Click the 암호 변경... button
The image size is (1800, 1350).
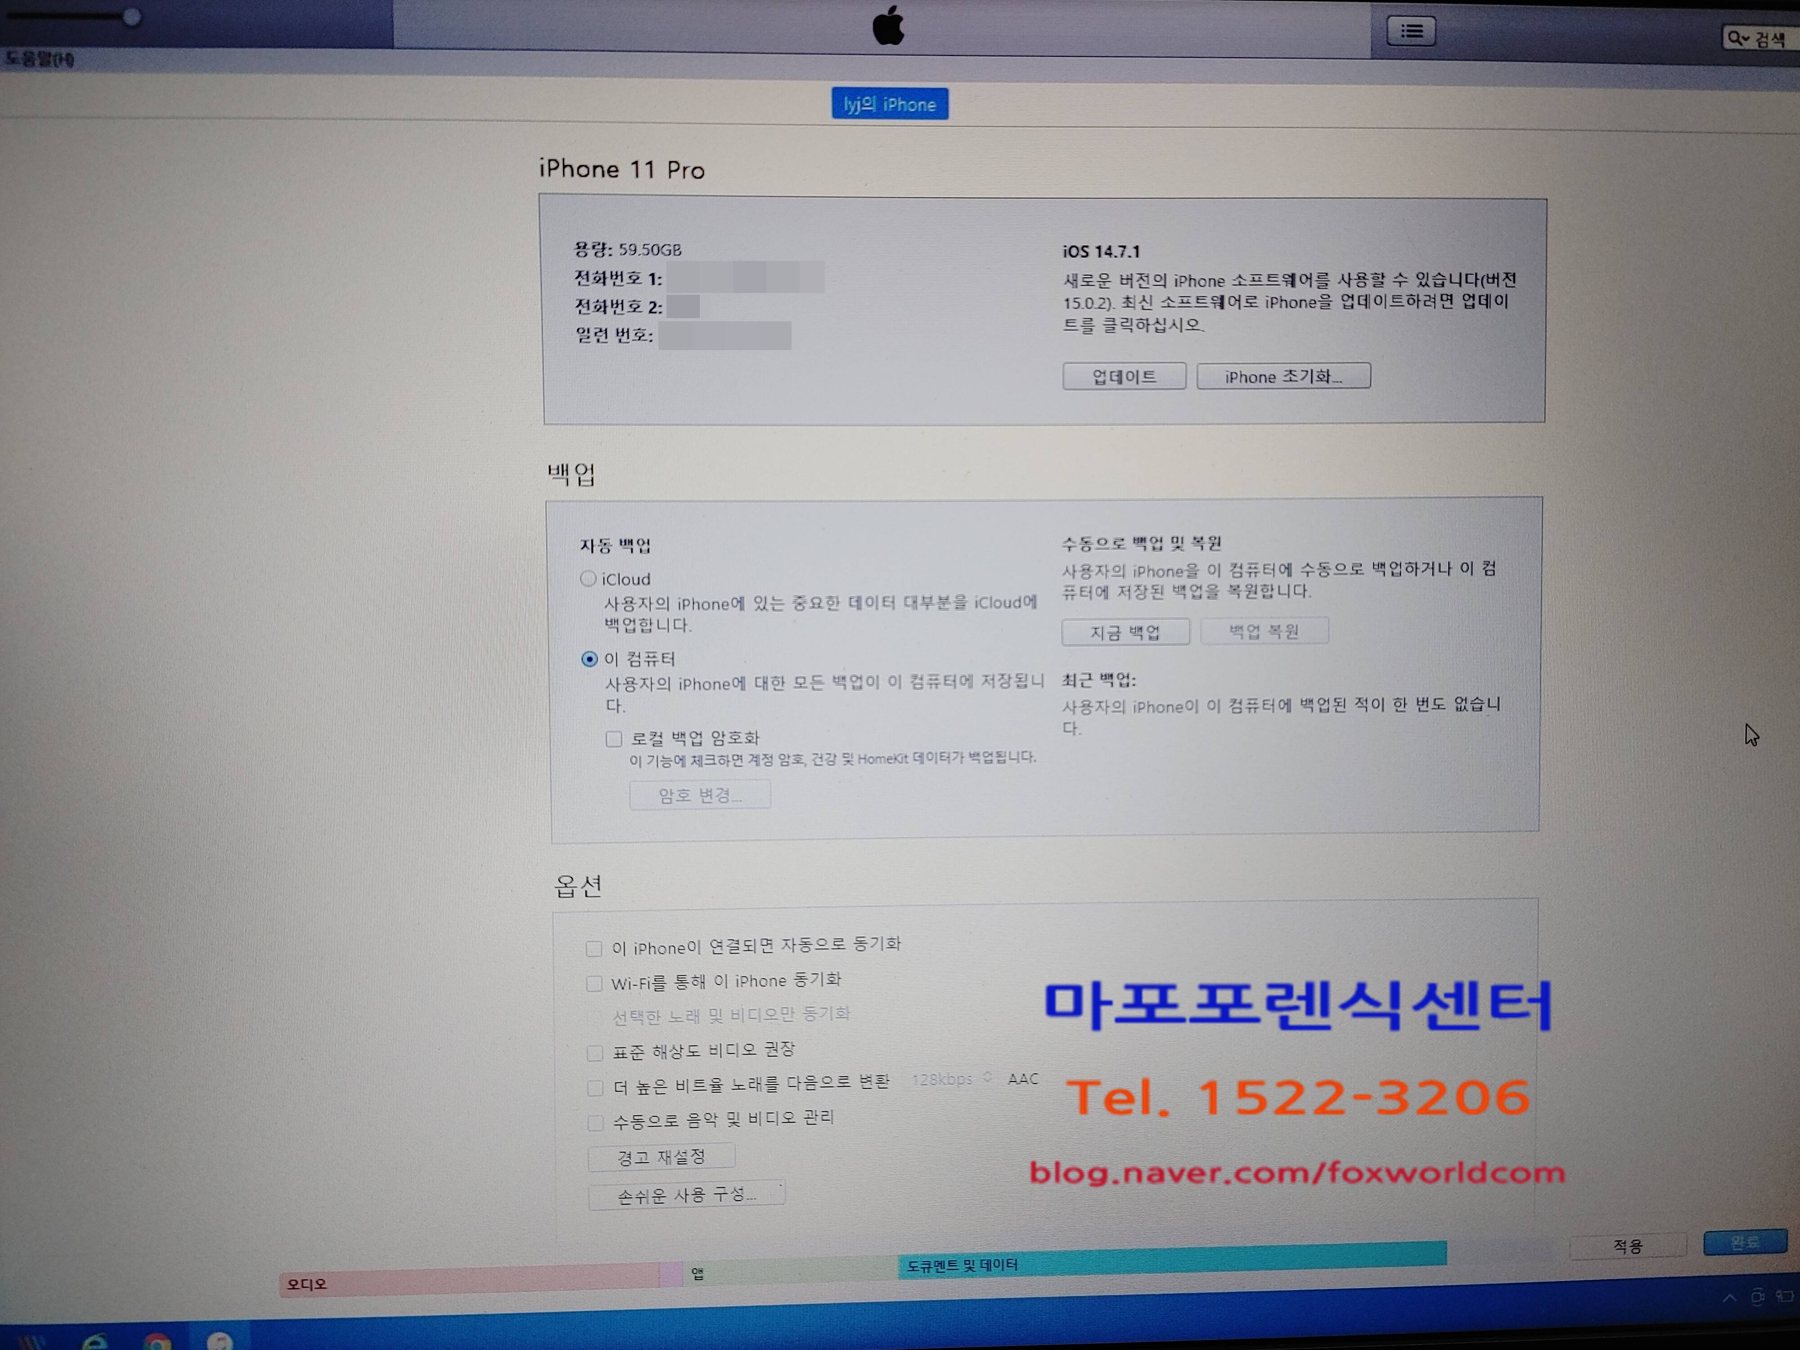(x=700, y=795)
